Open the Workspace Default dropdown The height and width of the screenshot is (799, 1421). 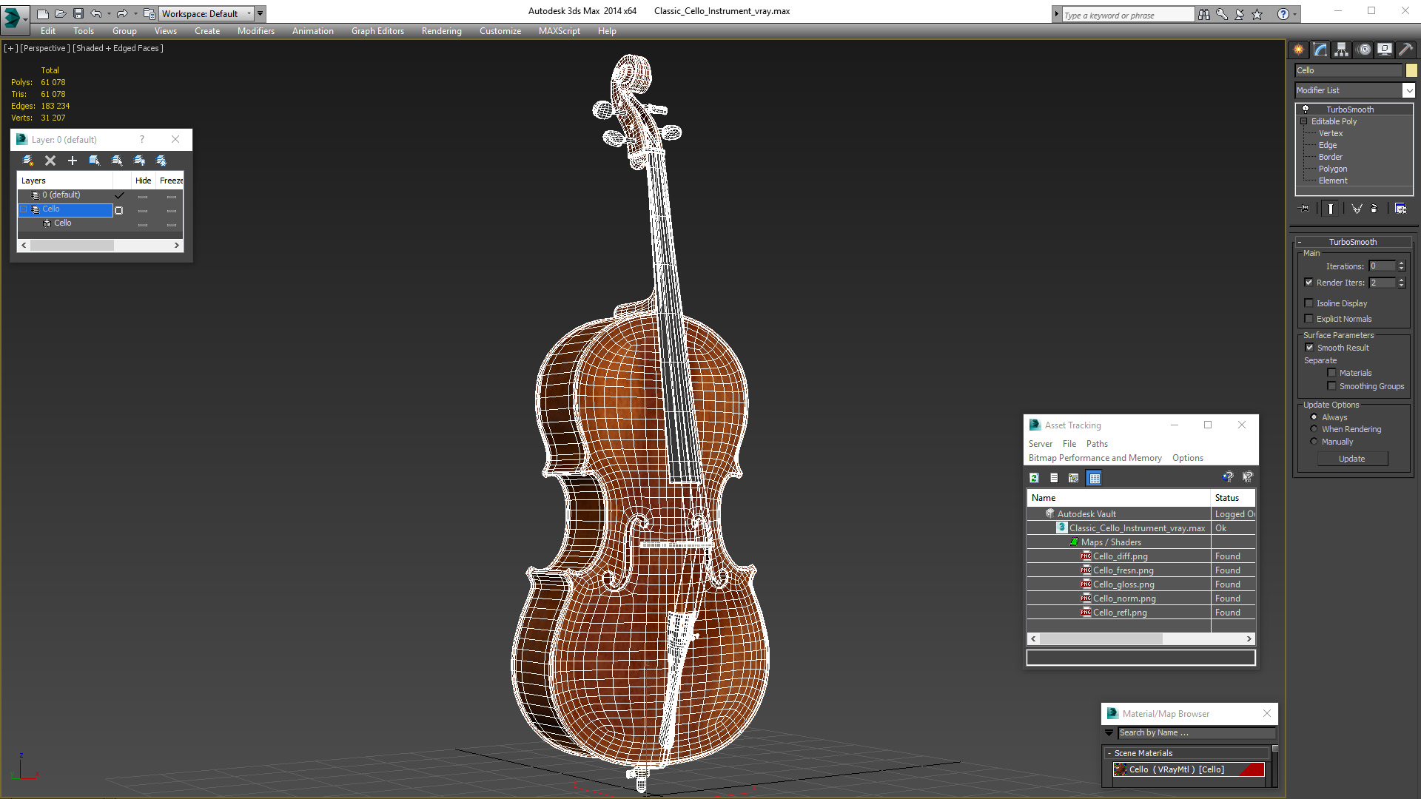point(249,13)
